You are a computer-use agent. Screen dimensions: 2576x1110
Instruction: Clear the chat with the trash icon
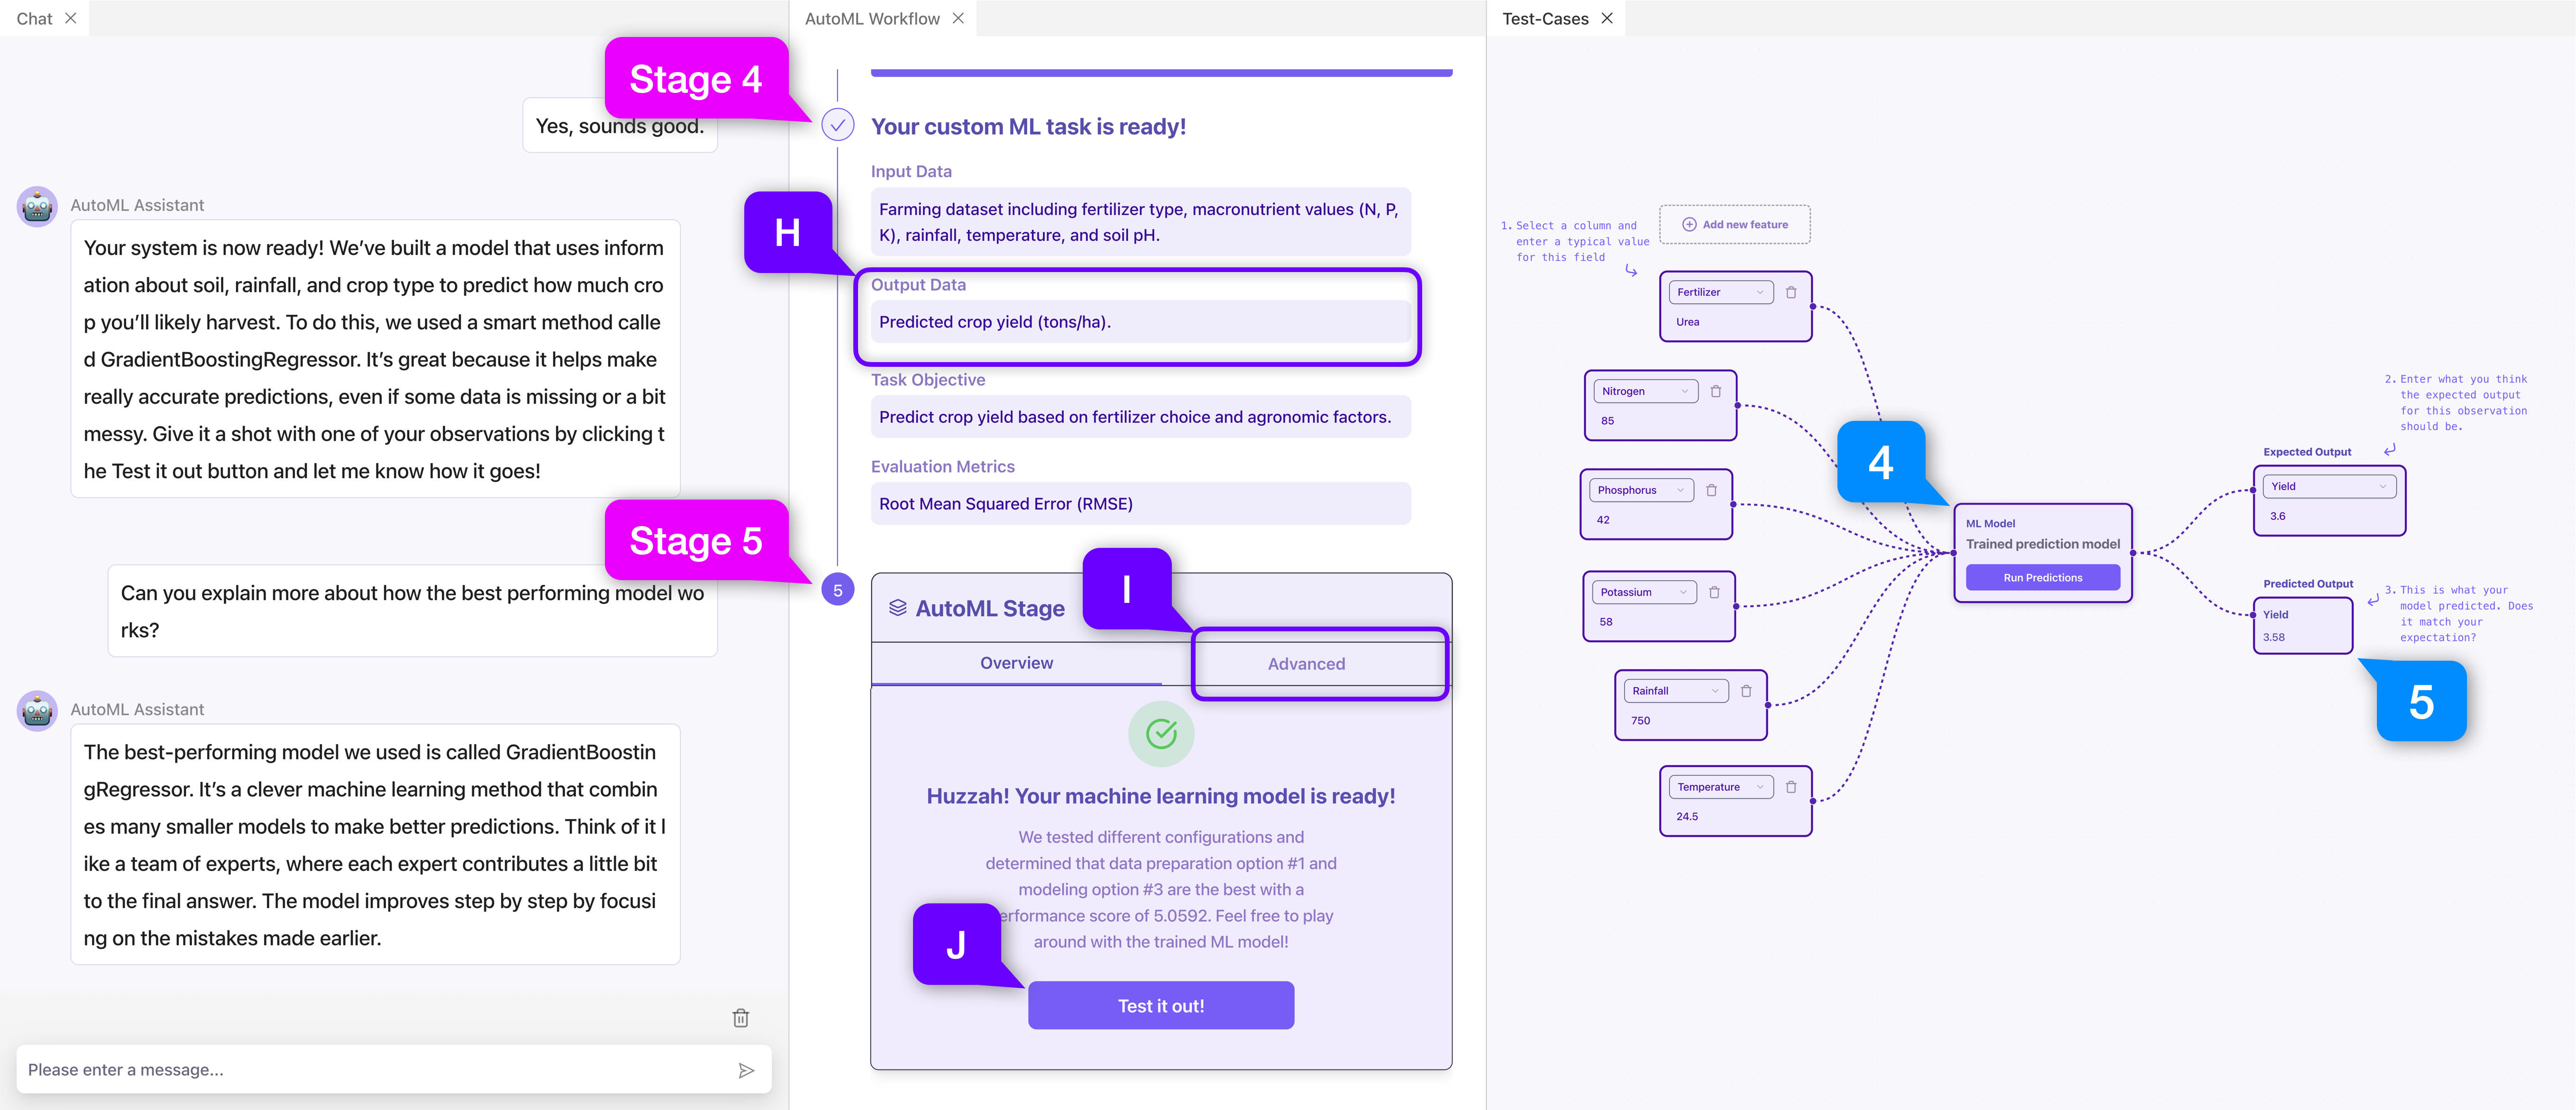(741, 1018)
